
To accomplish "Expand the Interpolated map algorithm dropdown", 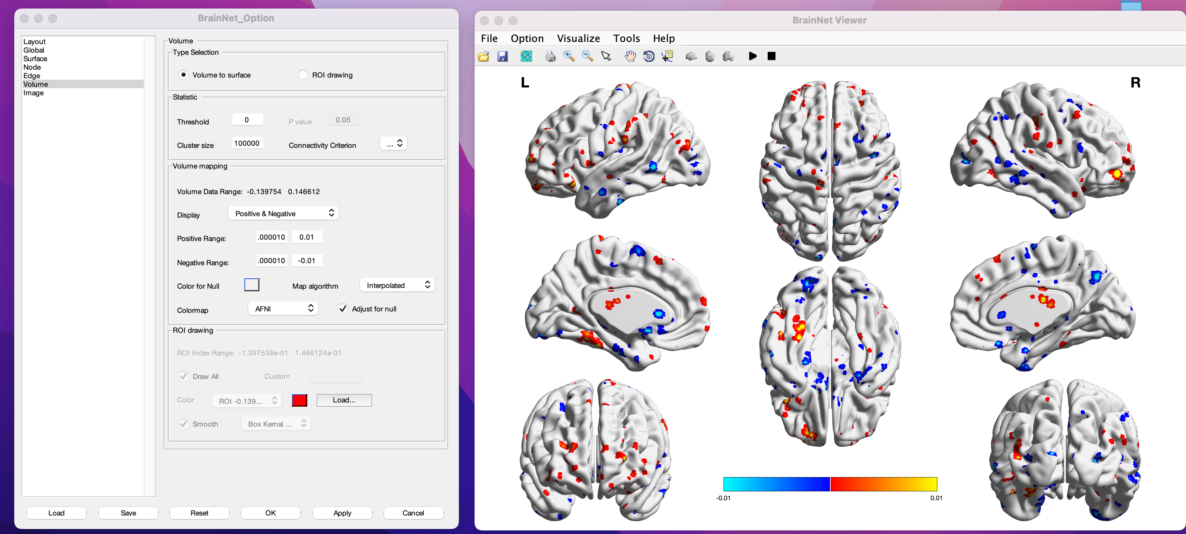I will (397, 285).
